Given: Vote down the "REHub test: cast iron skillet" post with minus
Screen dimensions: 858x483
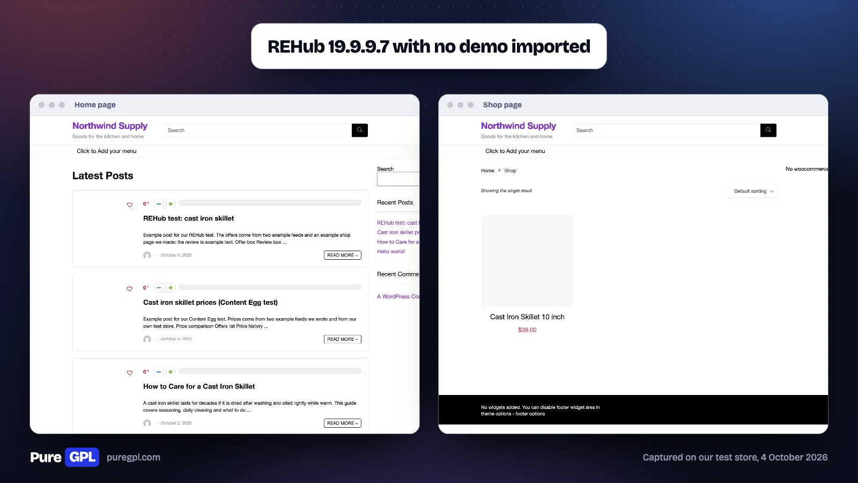Looking at the screenshot, I should point(159,204).
